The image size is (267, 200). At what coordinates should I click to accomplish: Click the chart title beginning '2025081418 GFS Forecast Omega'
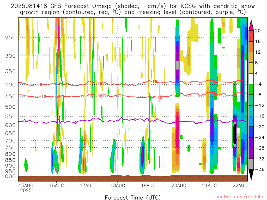[133, 6]
